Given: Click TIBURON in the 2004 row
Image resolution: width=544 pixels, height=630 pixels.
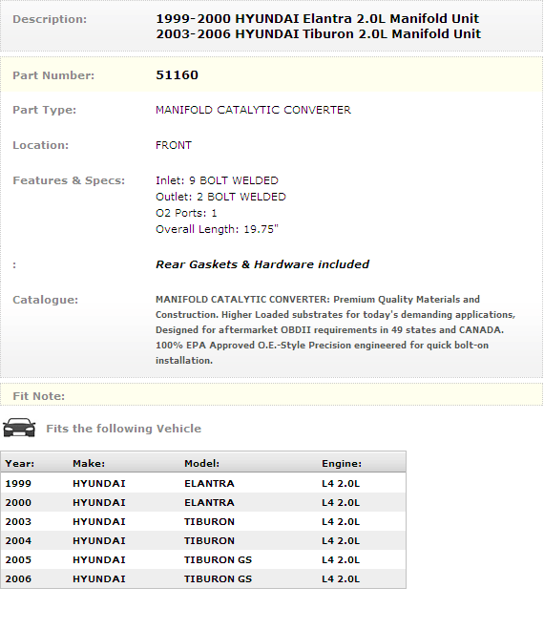Looking at the screenshot, I should pos(209,541).
